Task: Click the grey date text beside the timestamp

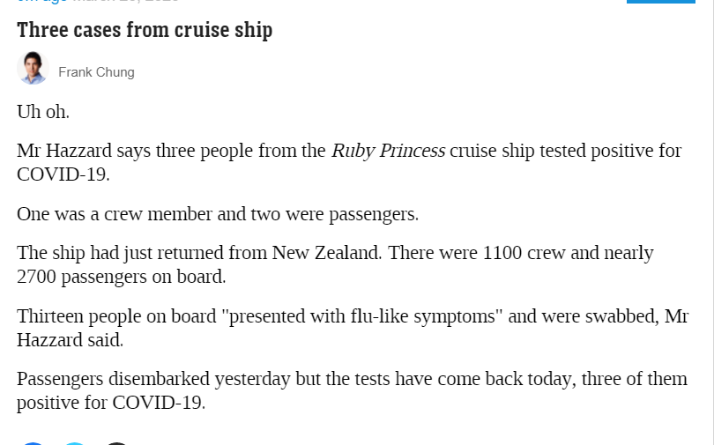Action: [x=125, y=2]
